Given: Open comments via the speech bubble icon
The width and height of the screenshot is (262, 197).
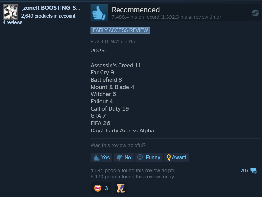Looking at the screenshot, I should [x=254, y=171].
